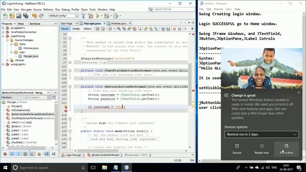Collapse LoginInSwing project node
306x172 pixels.
tap(3, 36)
